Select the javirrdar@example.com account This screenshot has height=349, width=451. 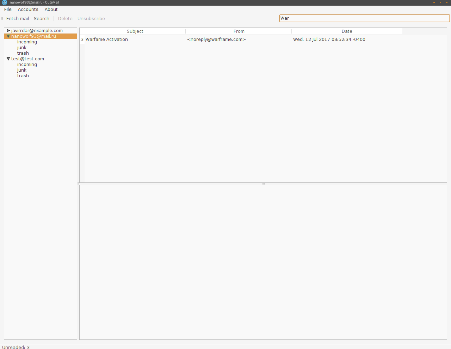click(x=37, y=31)
